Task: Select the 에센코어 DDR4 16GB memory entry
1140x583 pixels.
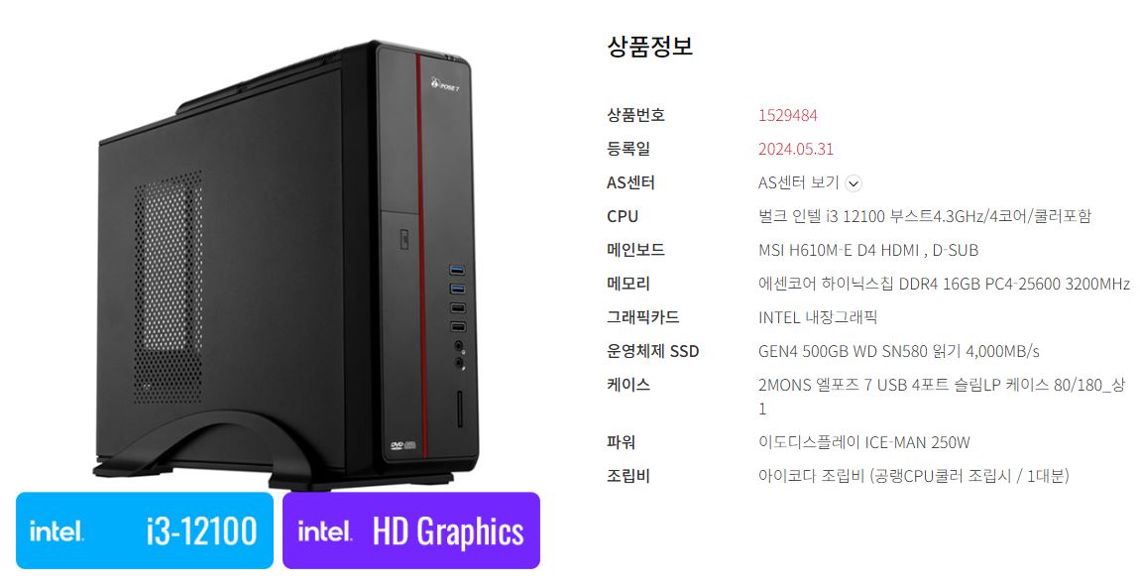Action: click(x=944, y=284)
